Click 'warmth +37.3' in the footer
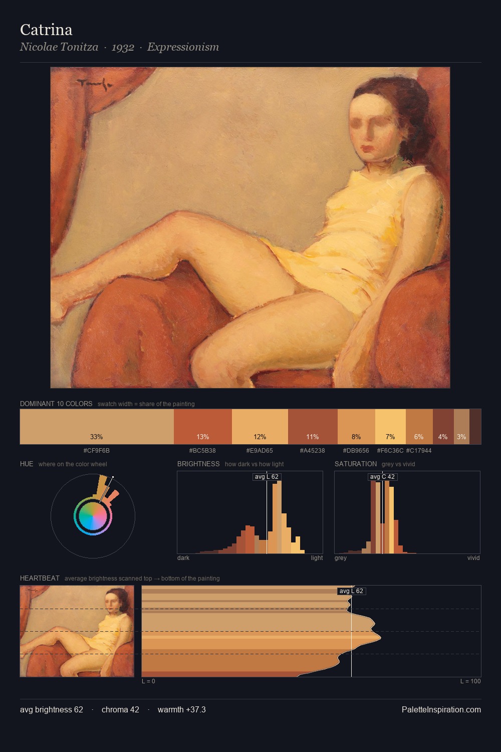Image resolution: width=501 pixels, height=752 pixels. click(182, 709)
